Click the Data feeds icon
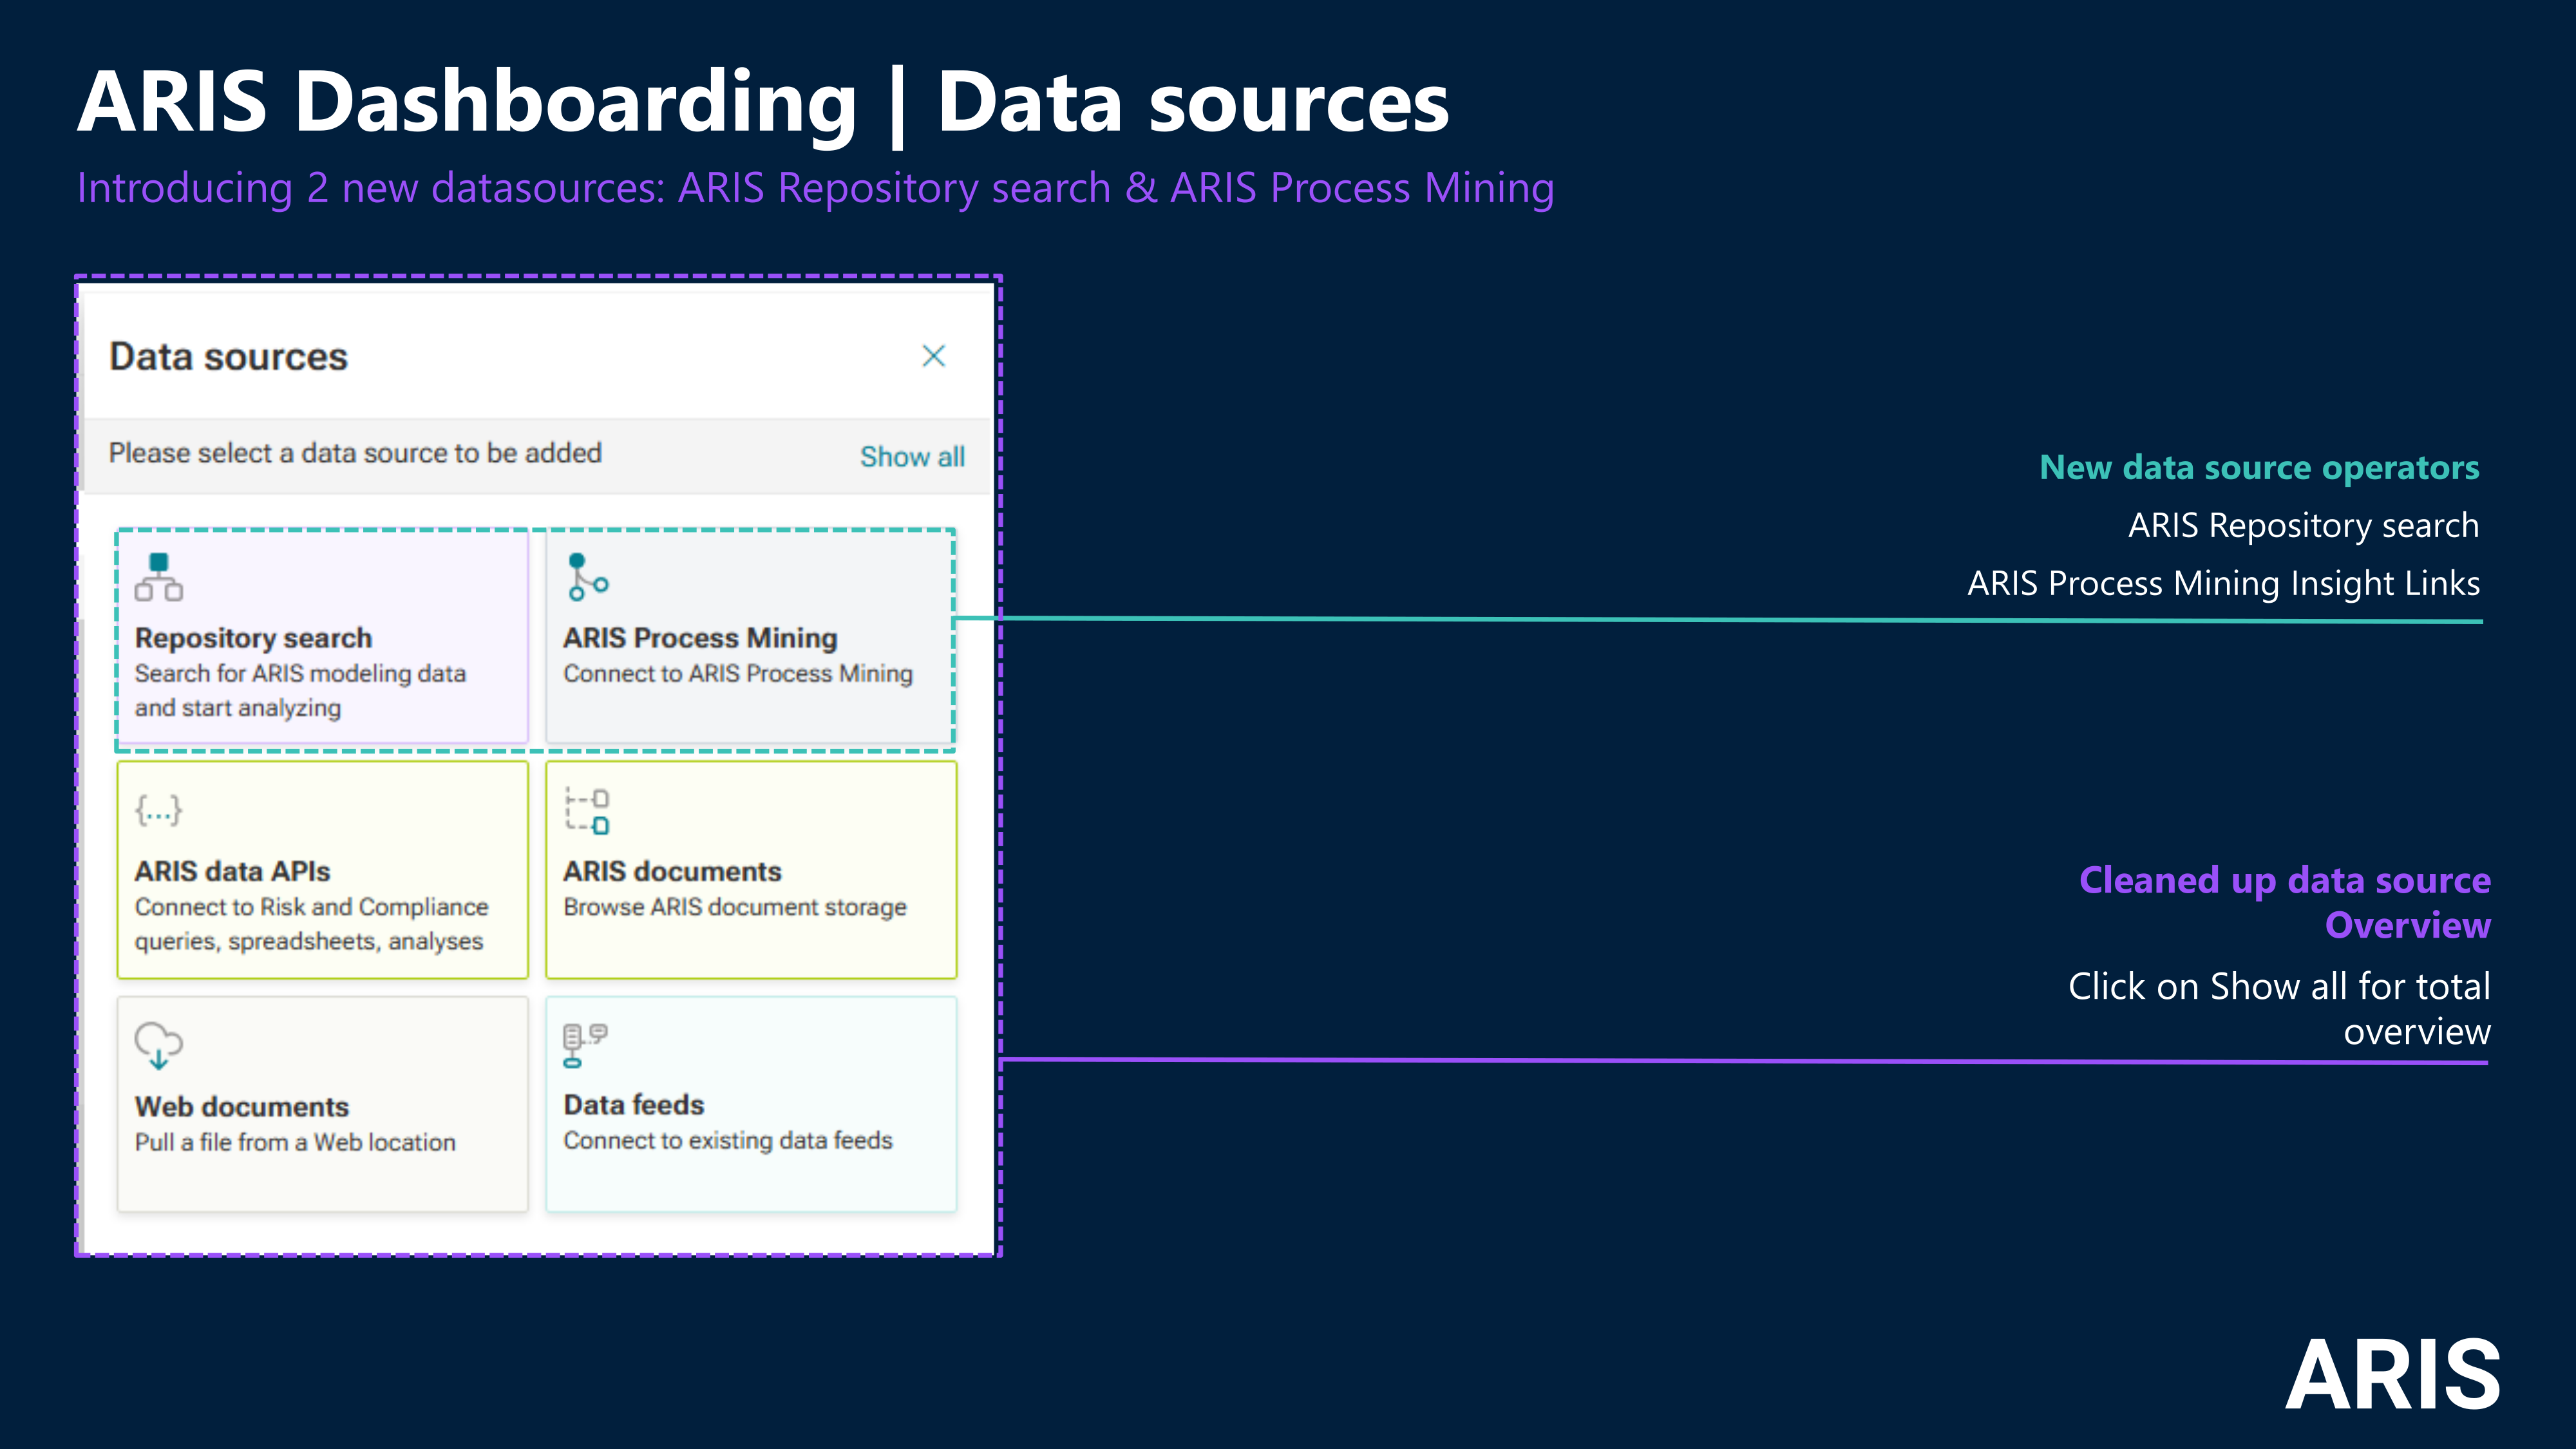This screenshot has height=1449, width=2576. pyautogui.click(x=585, y=1045)
